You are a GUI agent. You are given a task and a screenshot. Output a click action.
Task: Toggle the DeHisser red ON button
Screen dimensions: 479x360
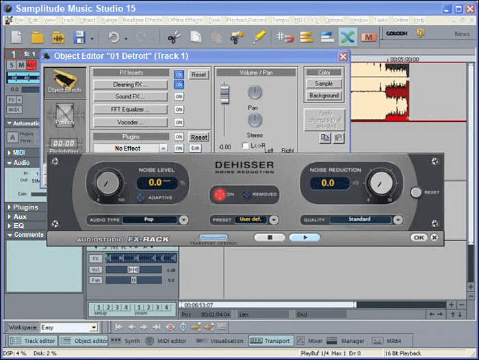tap(220, 194)
